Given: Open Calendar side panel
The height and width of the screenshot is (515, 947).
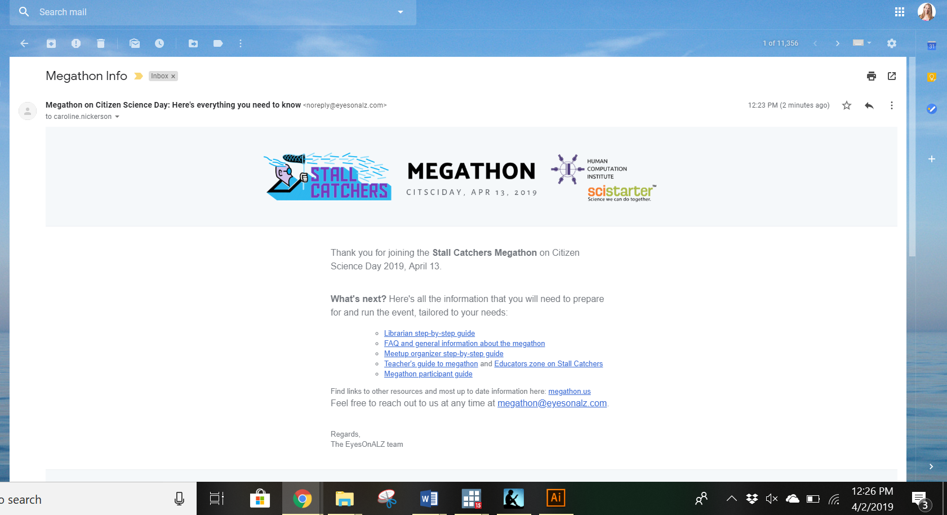Looking at the screenshot, I should pos(932,46).
